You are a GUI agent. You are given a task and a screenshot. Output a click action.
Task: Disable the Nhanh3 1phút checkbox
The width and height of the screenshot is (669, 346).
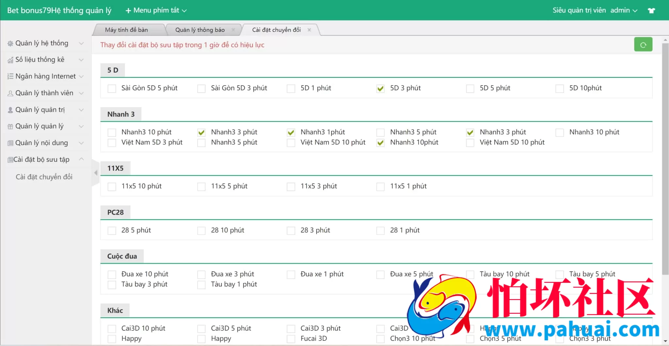pos(291,132)
